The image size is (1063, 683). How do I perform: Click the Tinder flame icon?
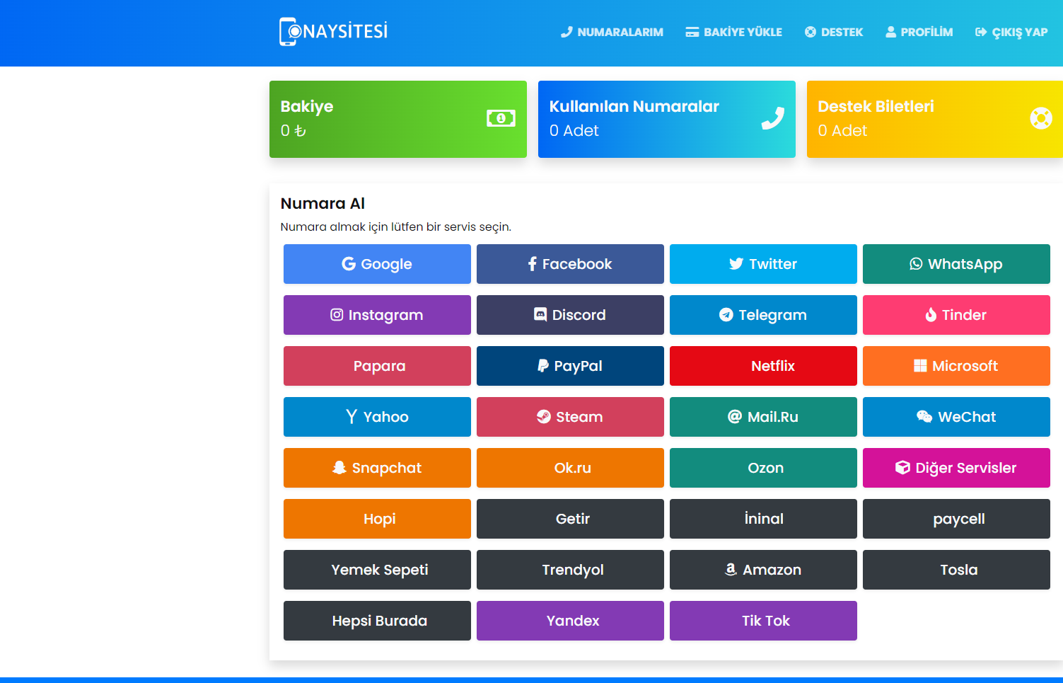[x=931, y=315]
